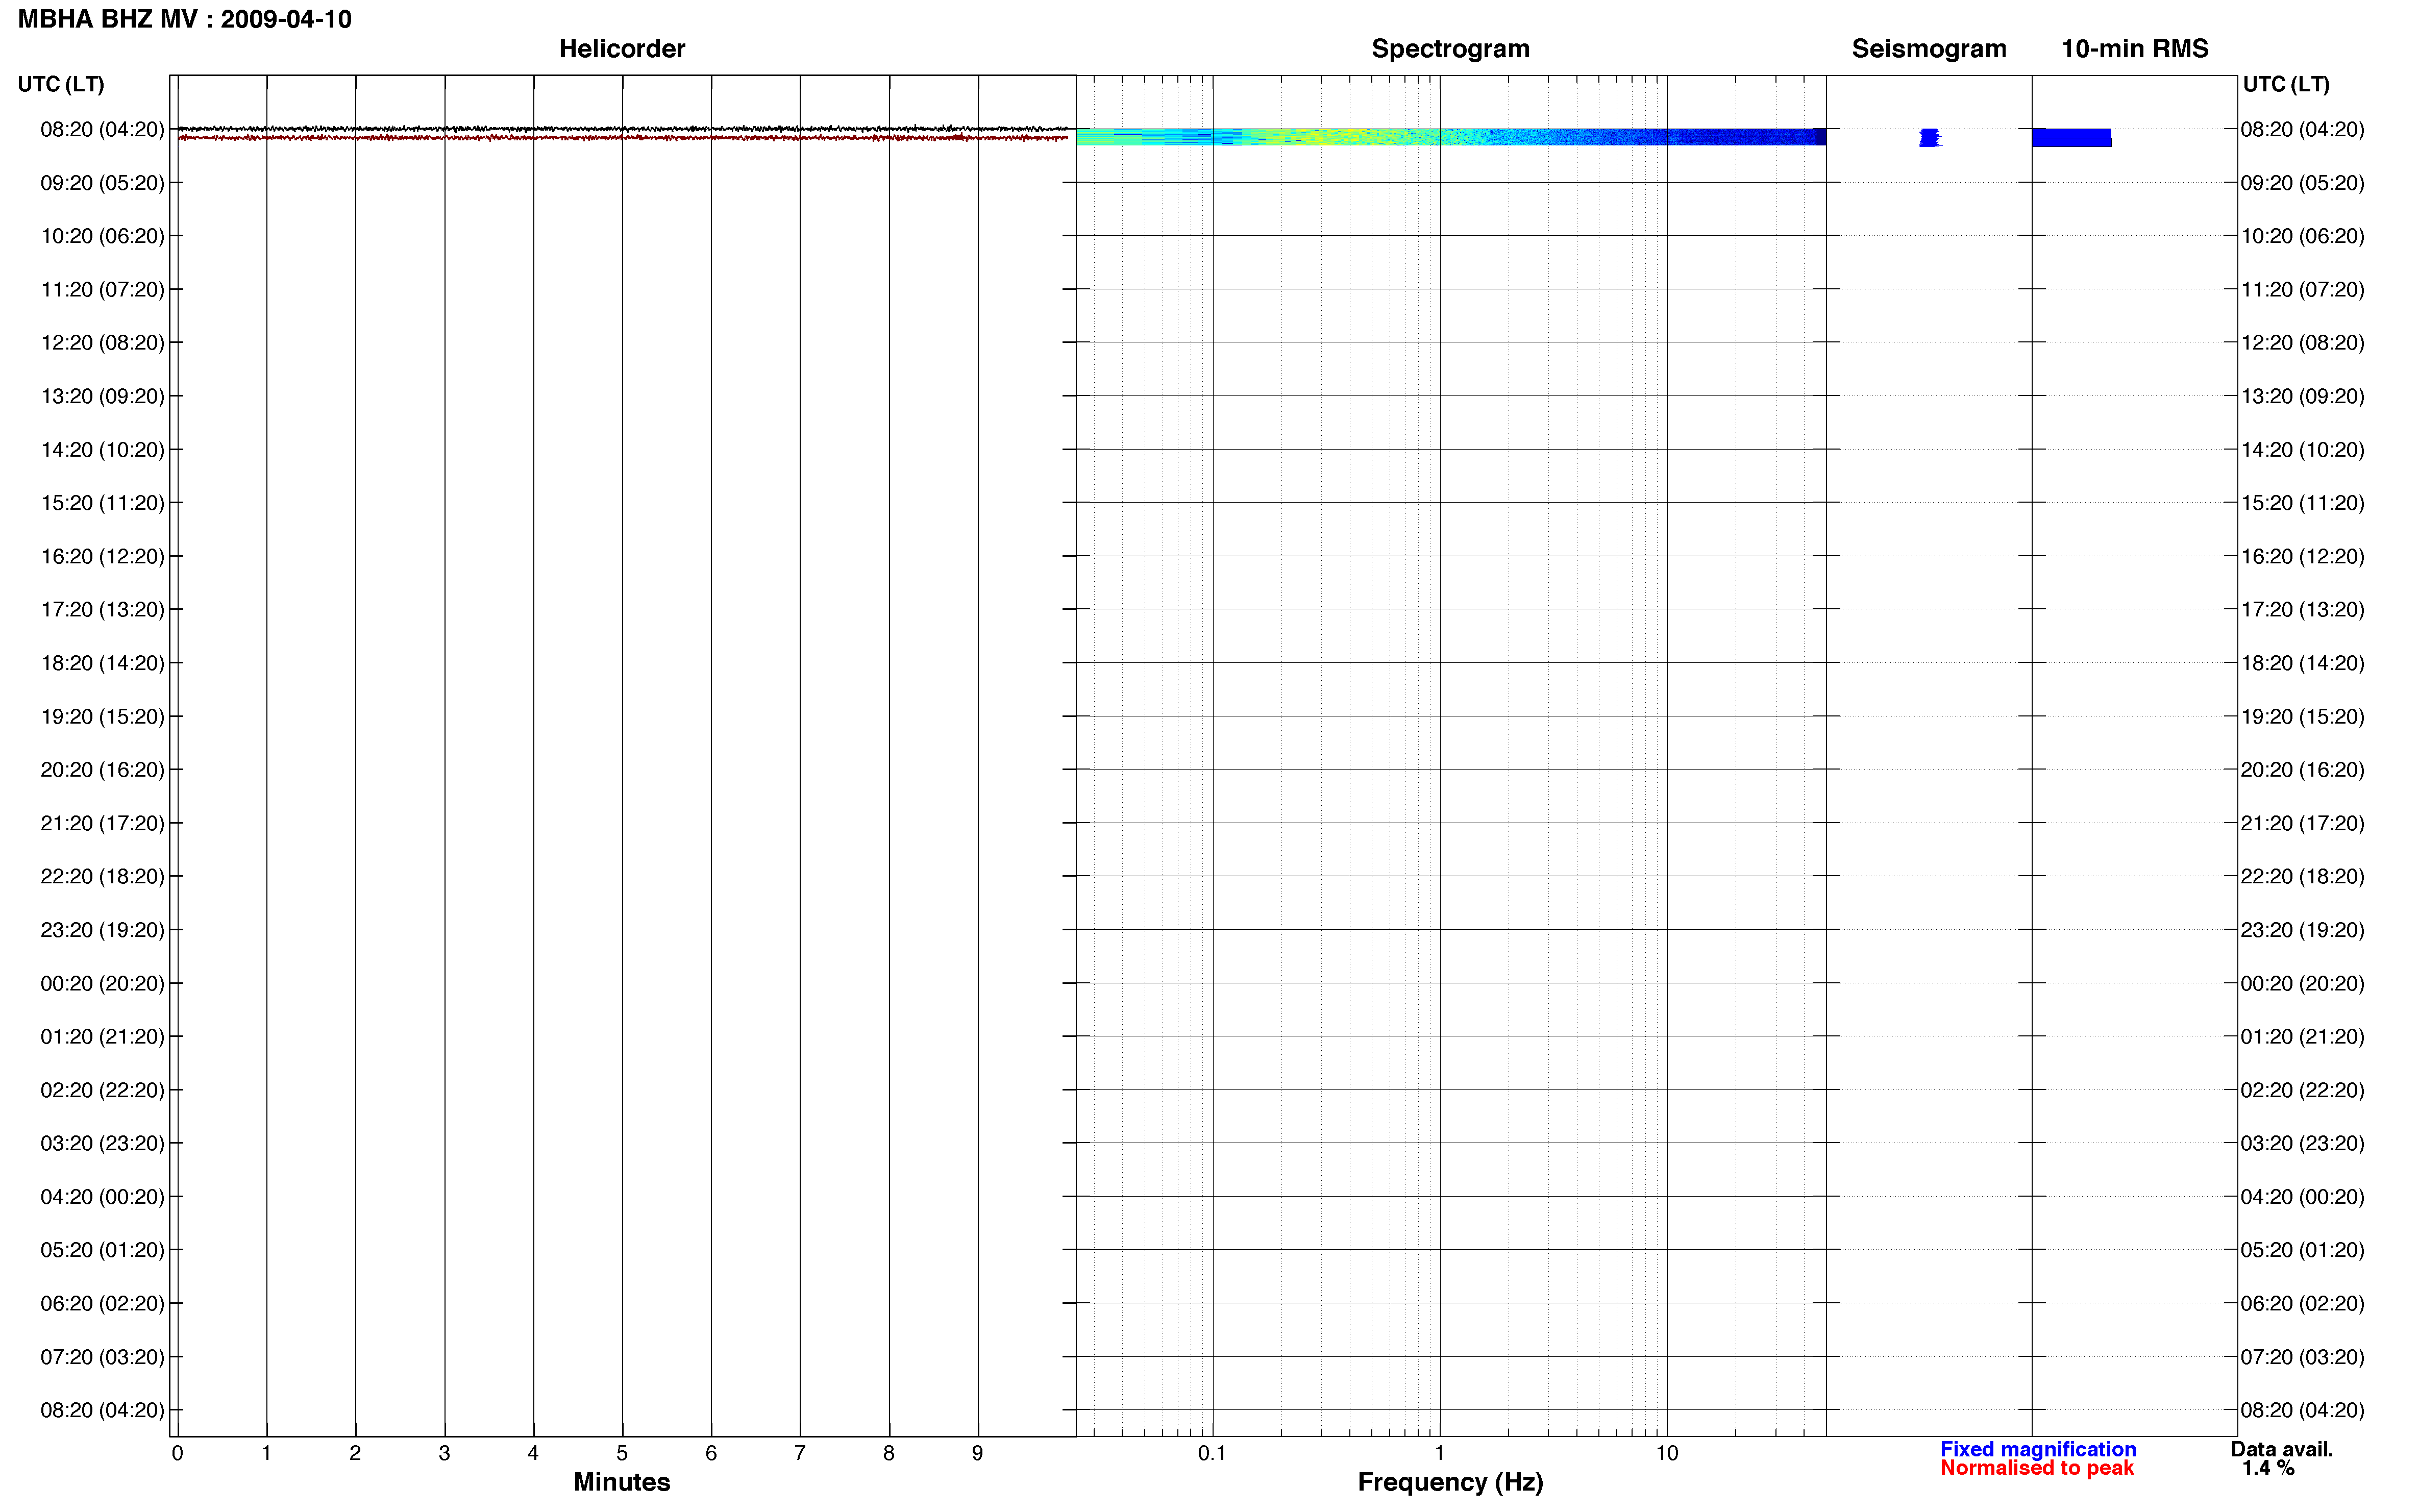
Task: Click the right '16:20 (12:20)' time label
Action: (x=2303, y=556)
